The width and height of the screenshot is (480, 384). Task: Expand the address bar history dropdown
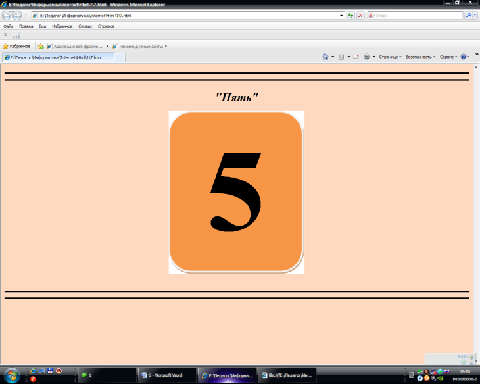click(x=341, y=15)
